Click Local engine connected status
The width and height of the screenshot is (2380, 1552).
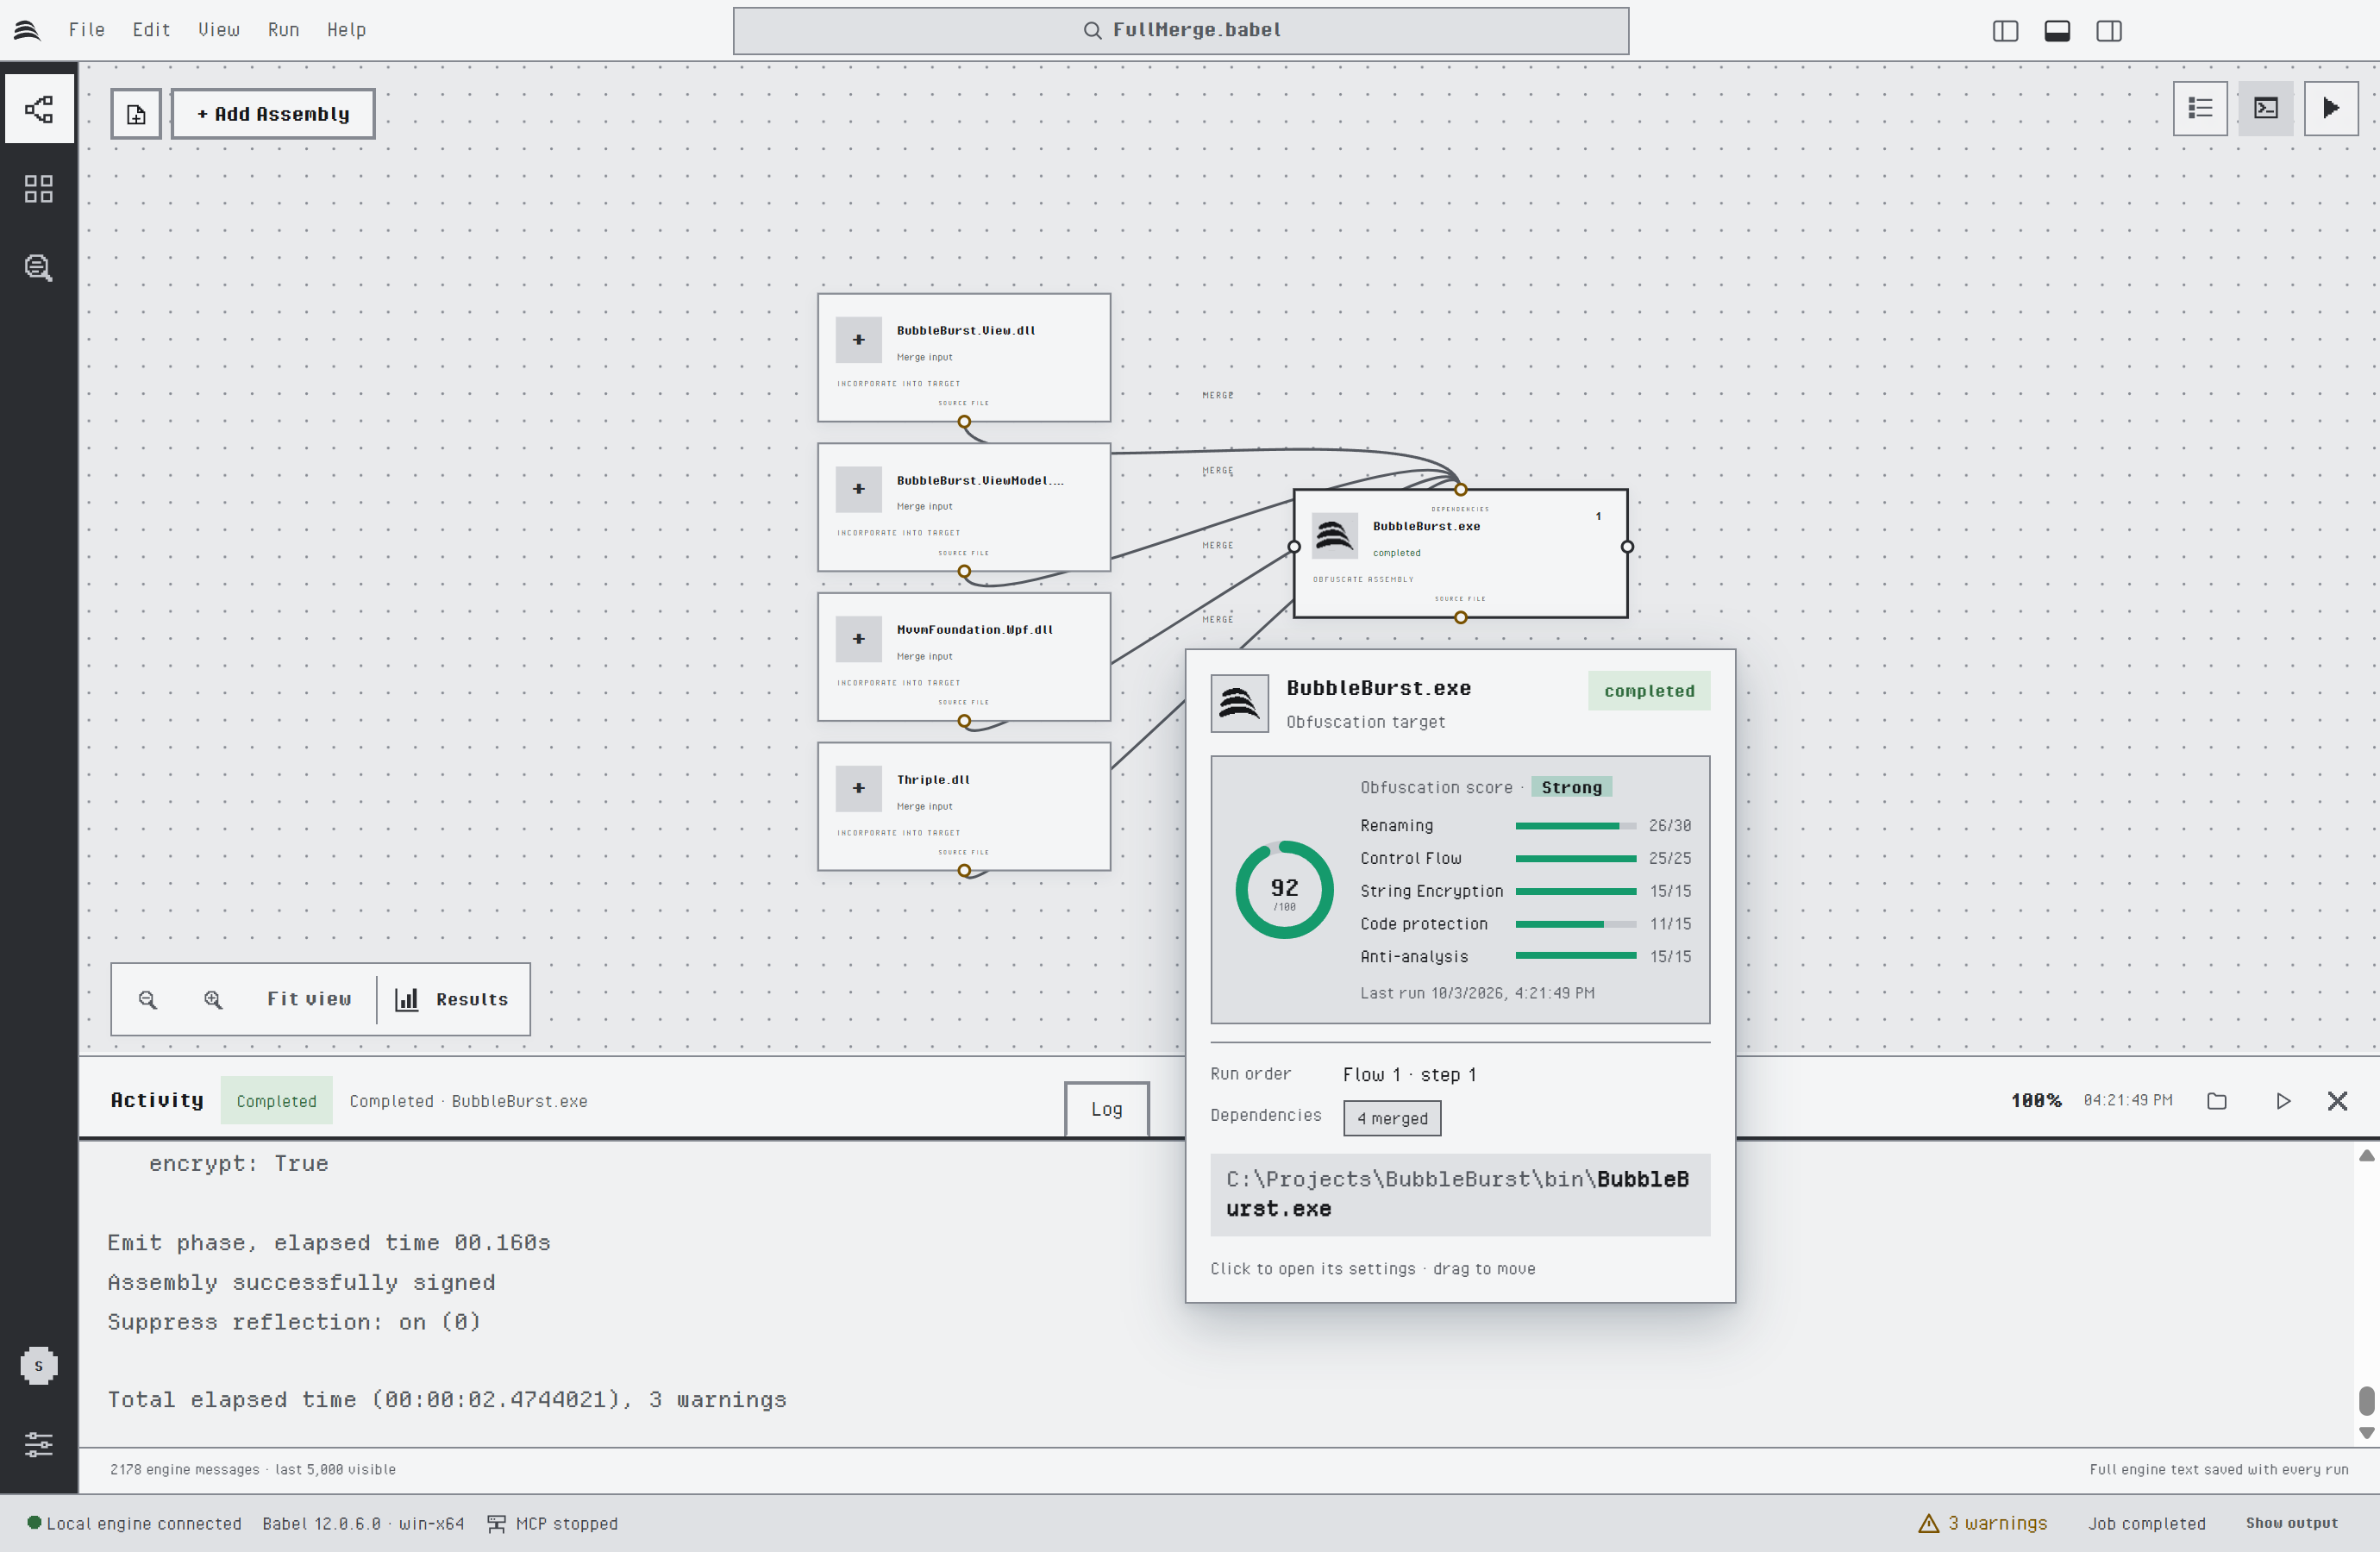(x=135, y=1523)
